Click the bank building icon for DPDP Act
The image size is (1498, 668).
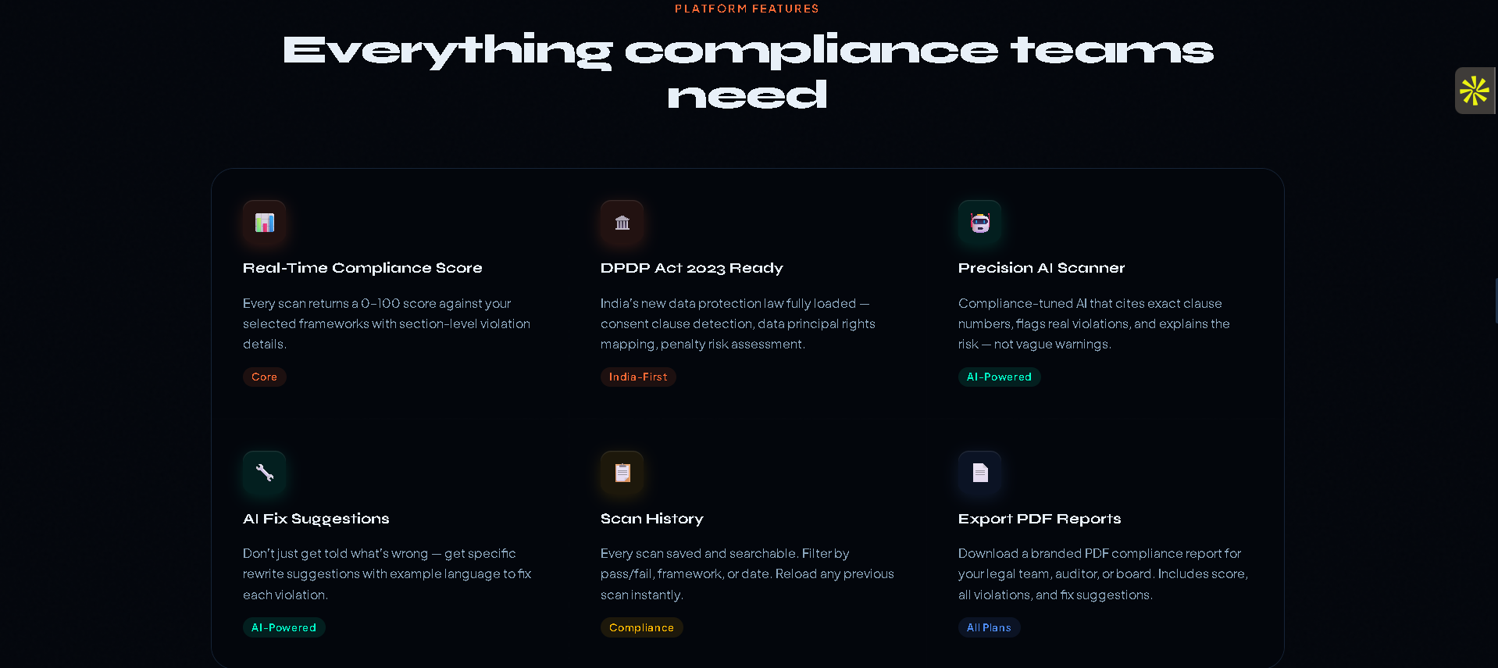[x=622, y=223]
